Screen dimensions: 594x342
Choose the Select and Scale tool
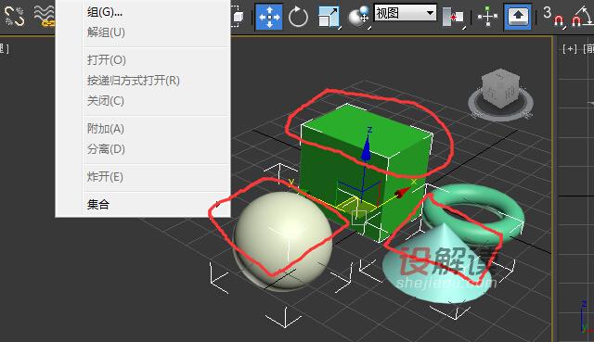(x=329, y=17)
